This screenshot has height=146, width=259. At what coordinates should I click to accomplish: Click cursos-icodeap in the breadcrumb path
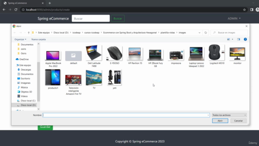92,32
